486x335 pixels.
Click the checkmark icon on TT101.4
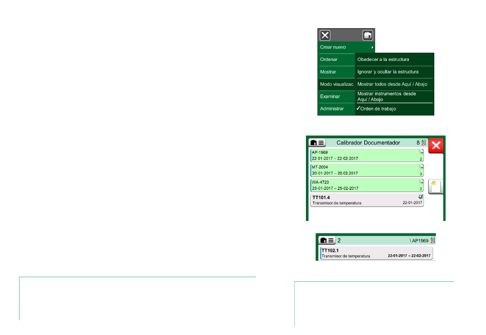click(x=421, y=197)
